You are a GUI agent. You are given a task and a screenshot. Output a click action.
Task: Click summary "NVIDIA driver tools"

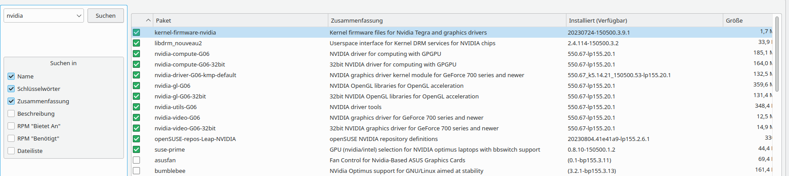[355, 107]
